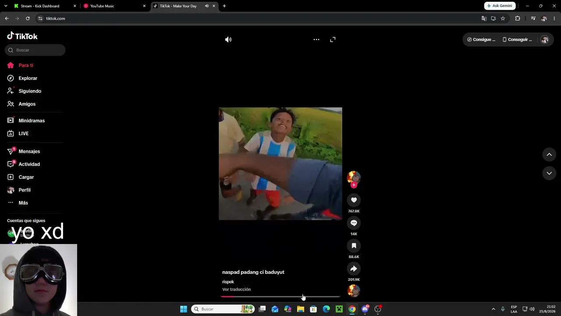
Task: Click the Ask Gemini button
Action: [500, 6]
